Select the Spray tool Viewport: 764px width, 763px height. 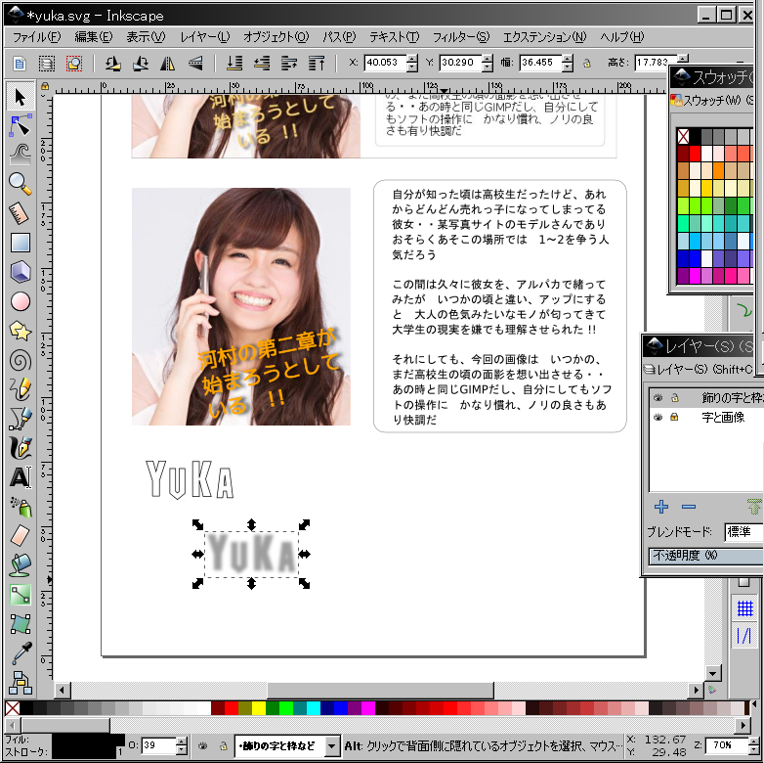click(x=20, y=507)
